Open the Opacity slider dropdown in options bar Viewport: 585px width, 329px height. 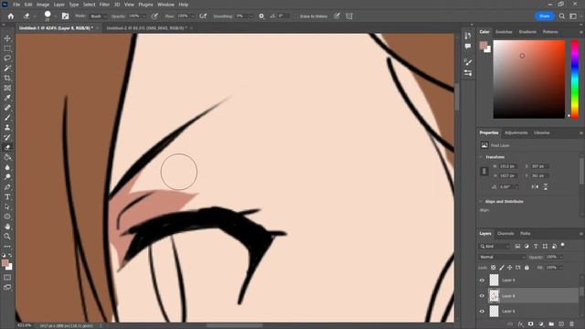point(144,16)
